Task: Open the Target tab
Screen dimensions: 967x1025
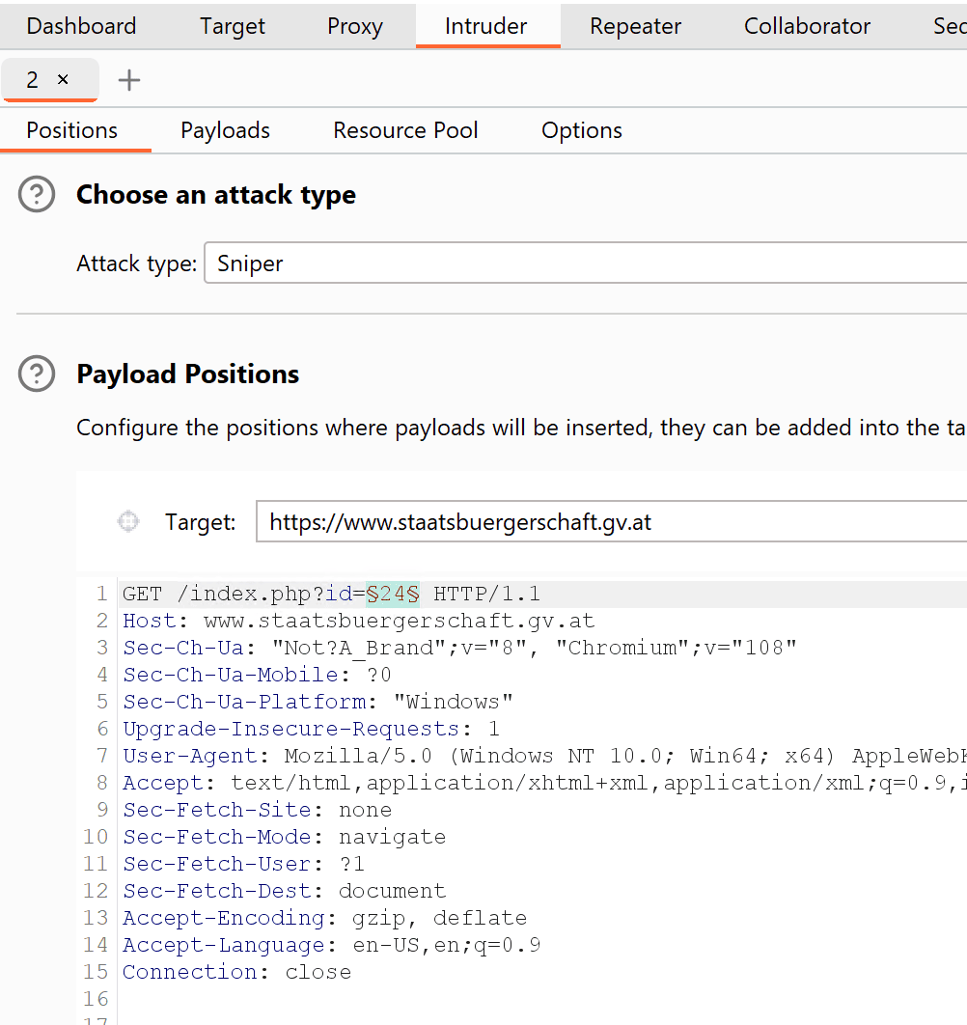Action: pos(232,26)
